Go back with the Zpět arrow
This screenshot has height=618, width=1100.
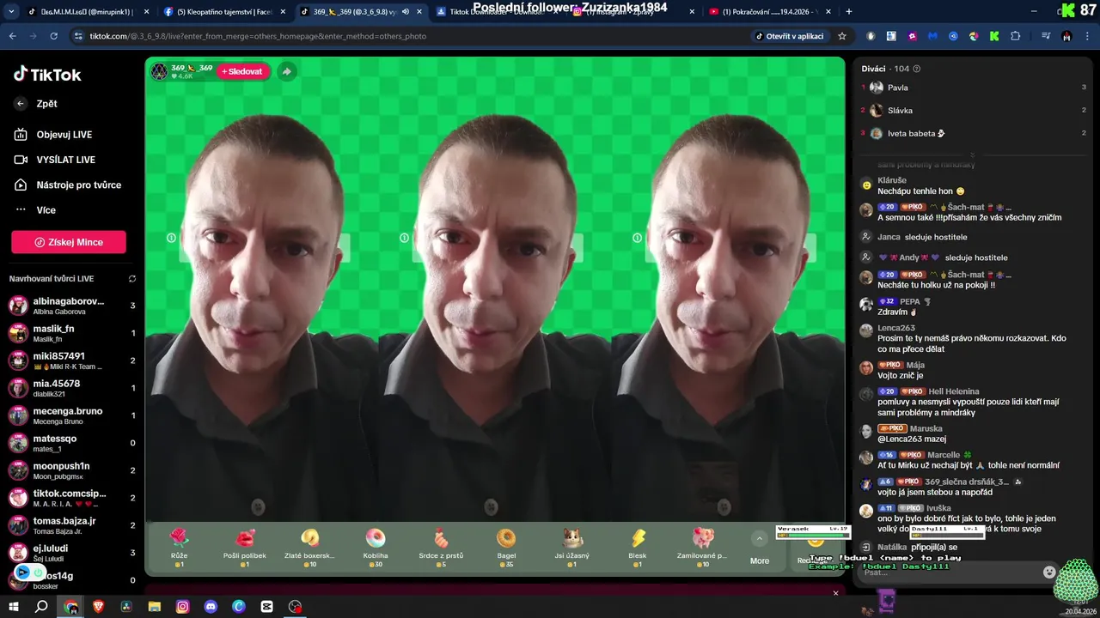pos(21,104)
